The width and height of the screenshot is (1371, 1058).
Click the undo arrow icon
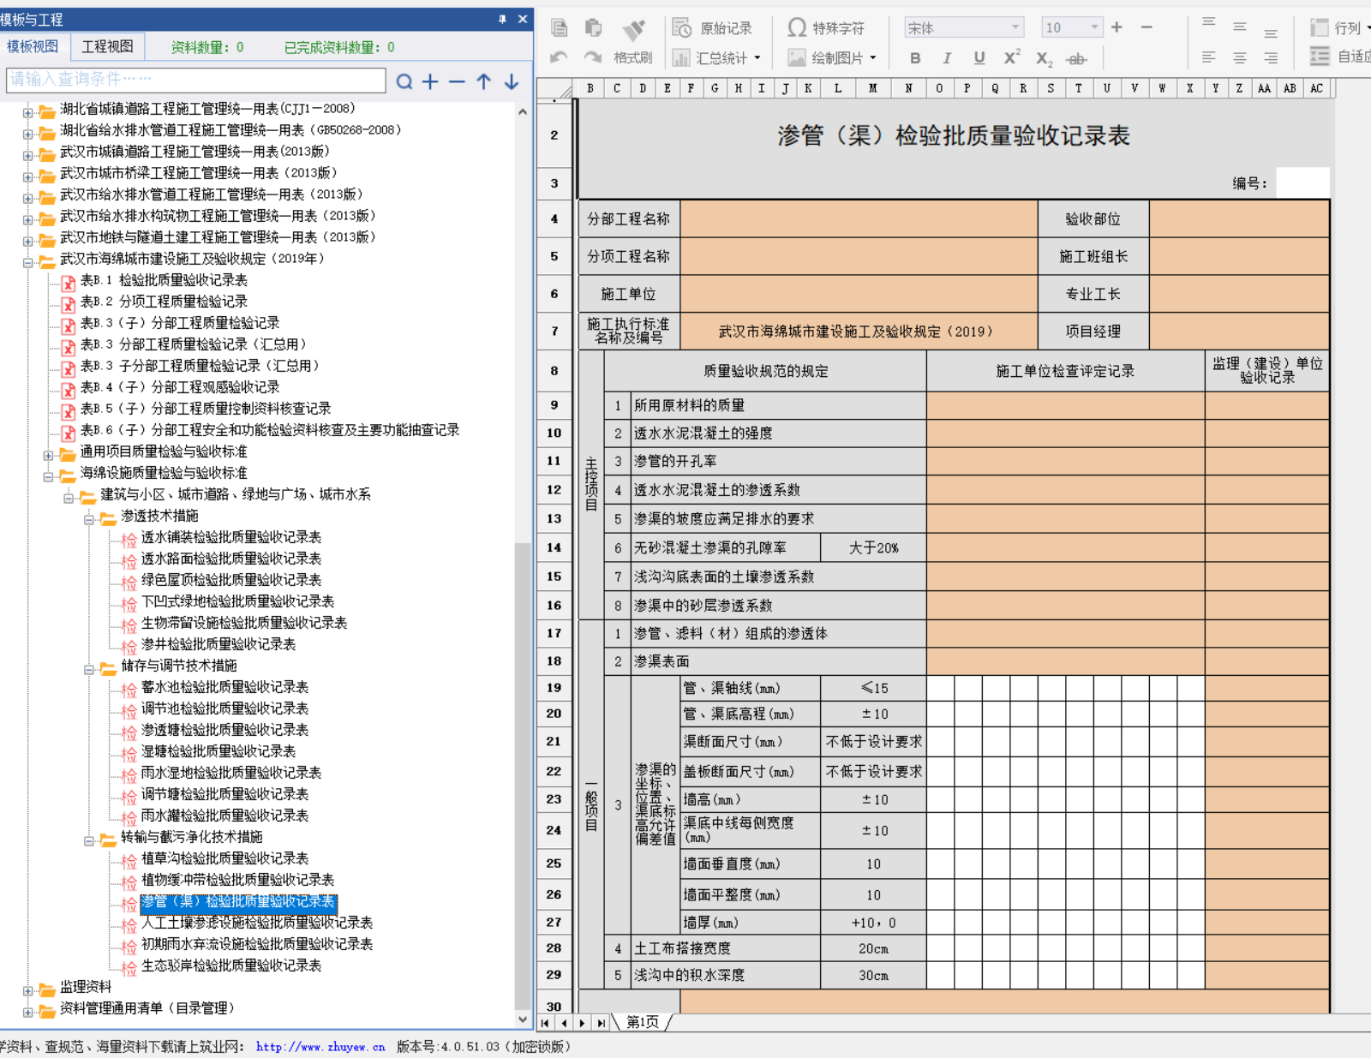559,57
